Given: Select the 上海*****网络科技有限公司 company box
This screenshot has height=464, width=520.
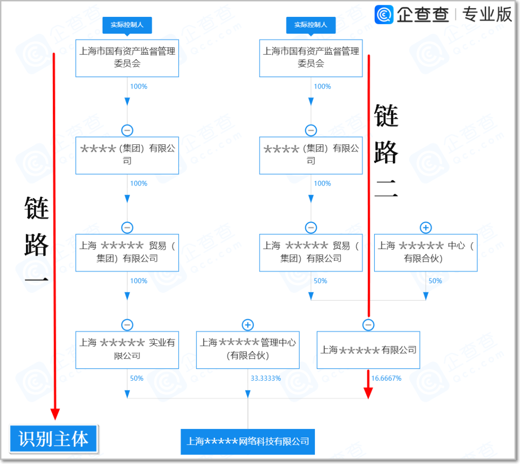Looking at the screenshot, I should coord(247,441).
